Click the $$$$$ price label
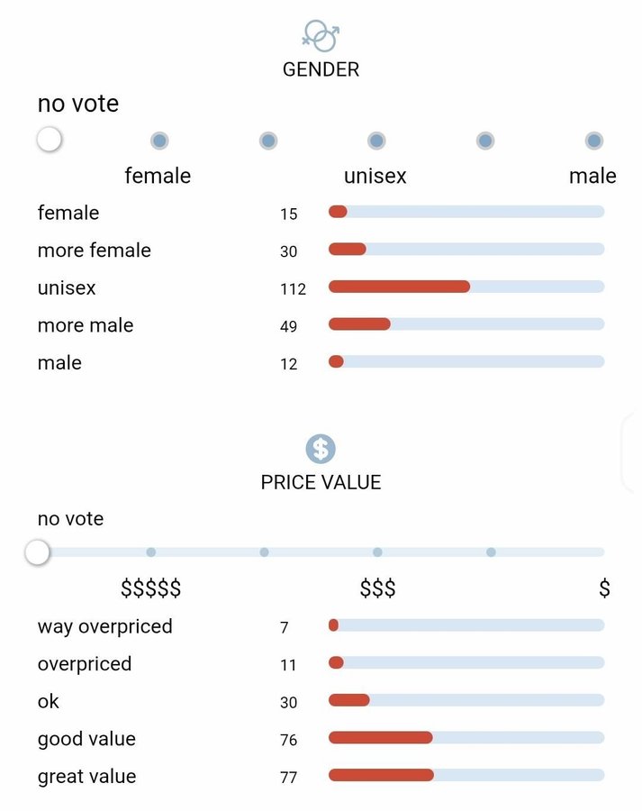 click(151, 589)
